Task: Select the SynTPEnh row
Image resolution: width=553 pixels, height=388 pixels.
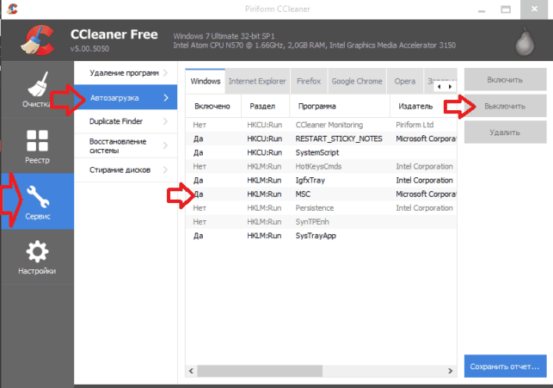Action: [x=321, y=222]
